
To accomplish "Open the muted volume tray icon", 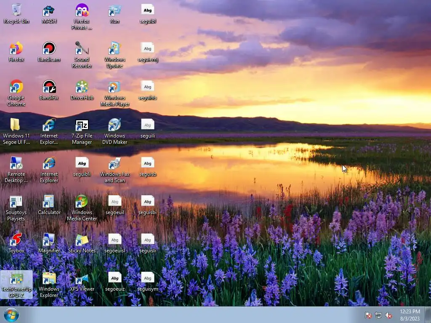I will [x=388, y=315].
